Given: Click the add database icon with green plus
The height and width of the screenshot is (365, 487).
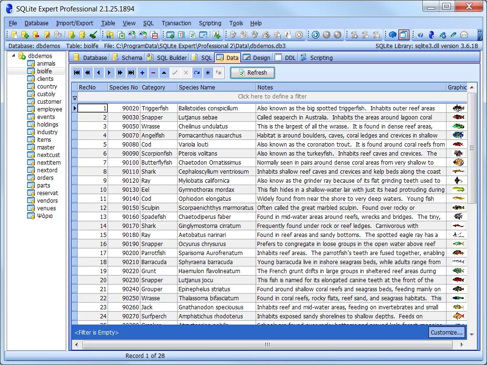Looking at the screenshot, I should [x=25, y=35].
